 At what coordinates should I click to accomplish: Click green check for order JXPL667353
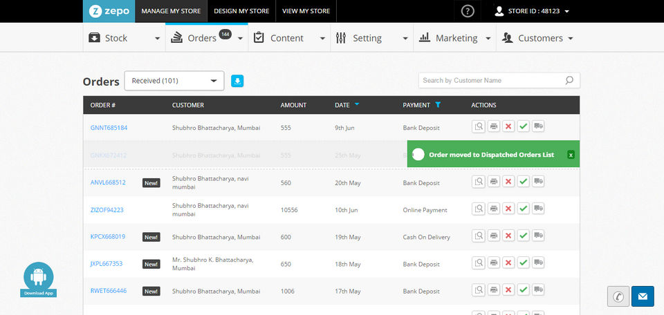(524, 263)
